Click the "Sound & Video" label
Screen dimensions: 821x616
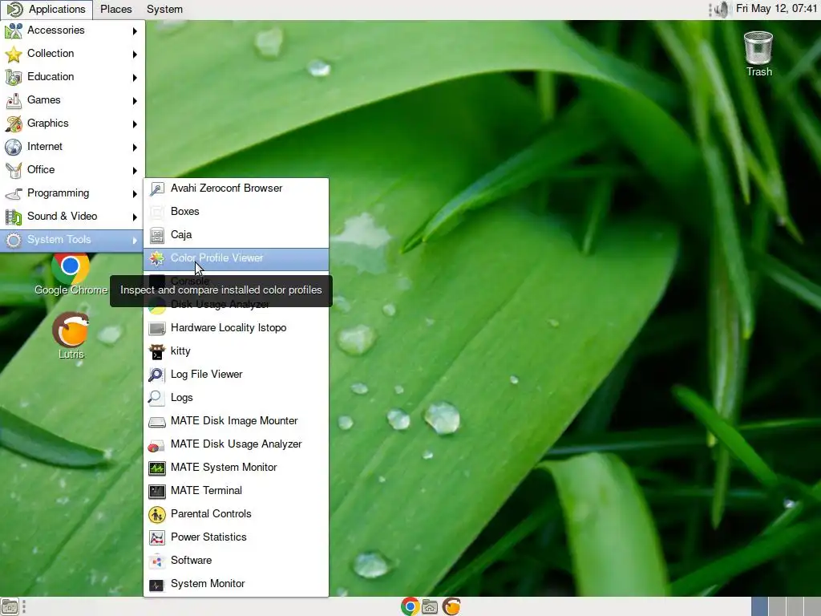pos(62,217)
